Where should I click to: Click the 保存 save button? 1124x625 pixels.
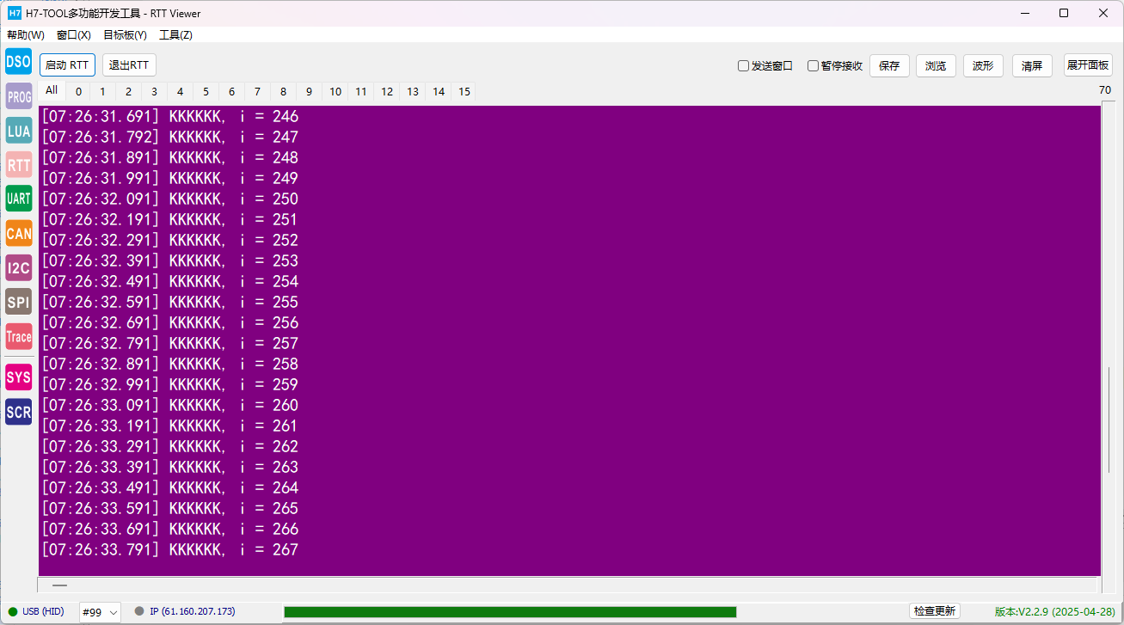[889, 66]
